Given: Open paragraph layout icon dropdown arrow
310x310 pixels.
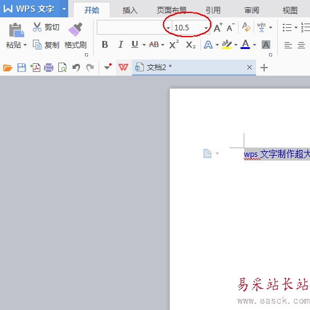Looking at the screenshot, I should (x=217, y=153).
